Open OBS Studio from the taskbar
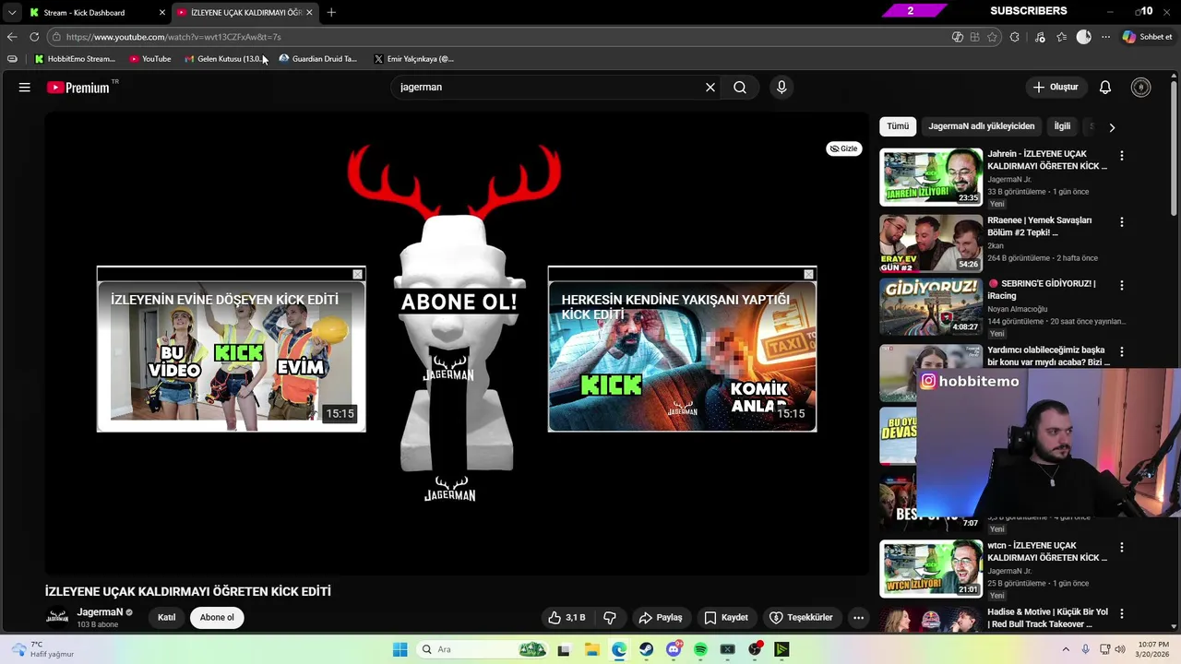Screen dimensions: 1181x664 [755, 649]
